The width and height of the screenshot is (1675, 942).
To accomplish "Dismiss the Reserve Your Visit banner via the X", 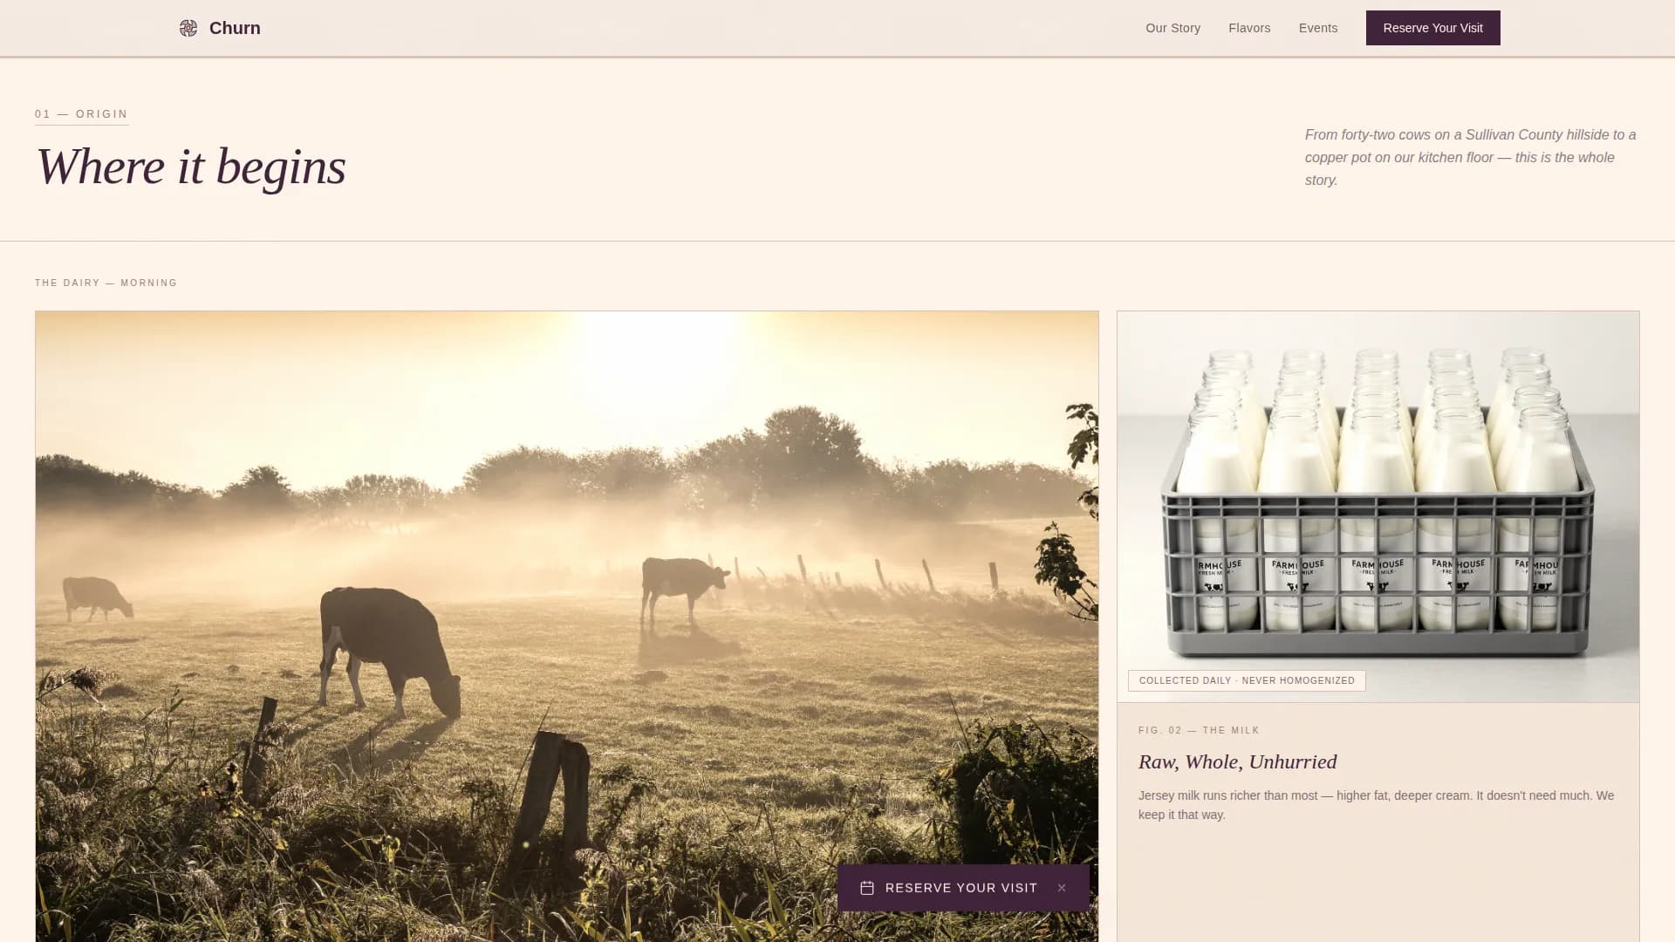I will click(x=1061, y=887).
